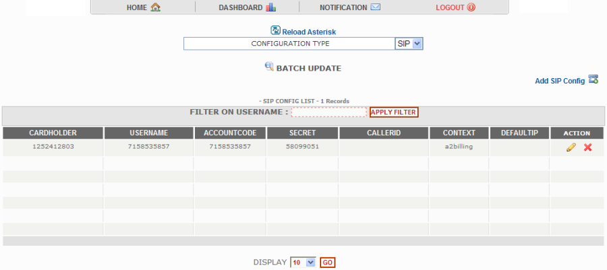
Task: Sort by the CONTEXT column header
Action: click(x=459, y=133)
